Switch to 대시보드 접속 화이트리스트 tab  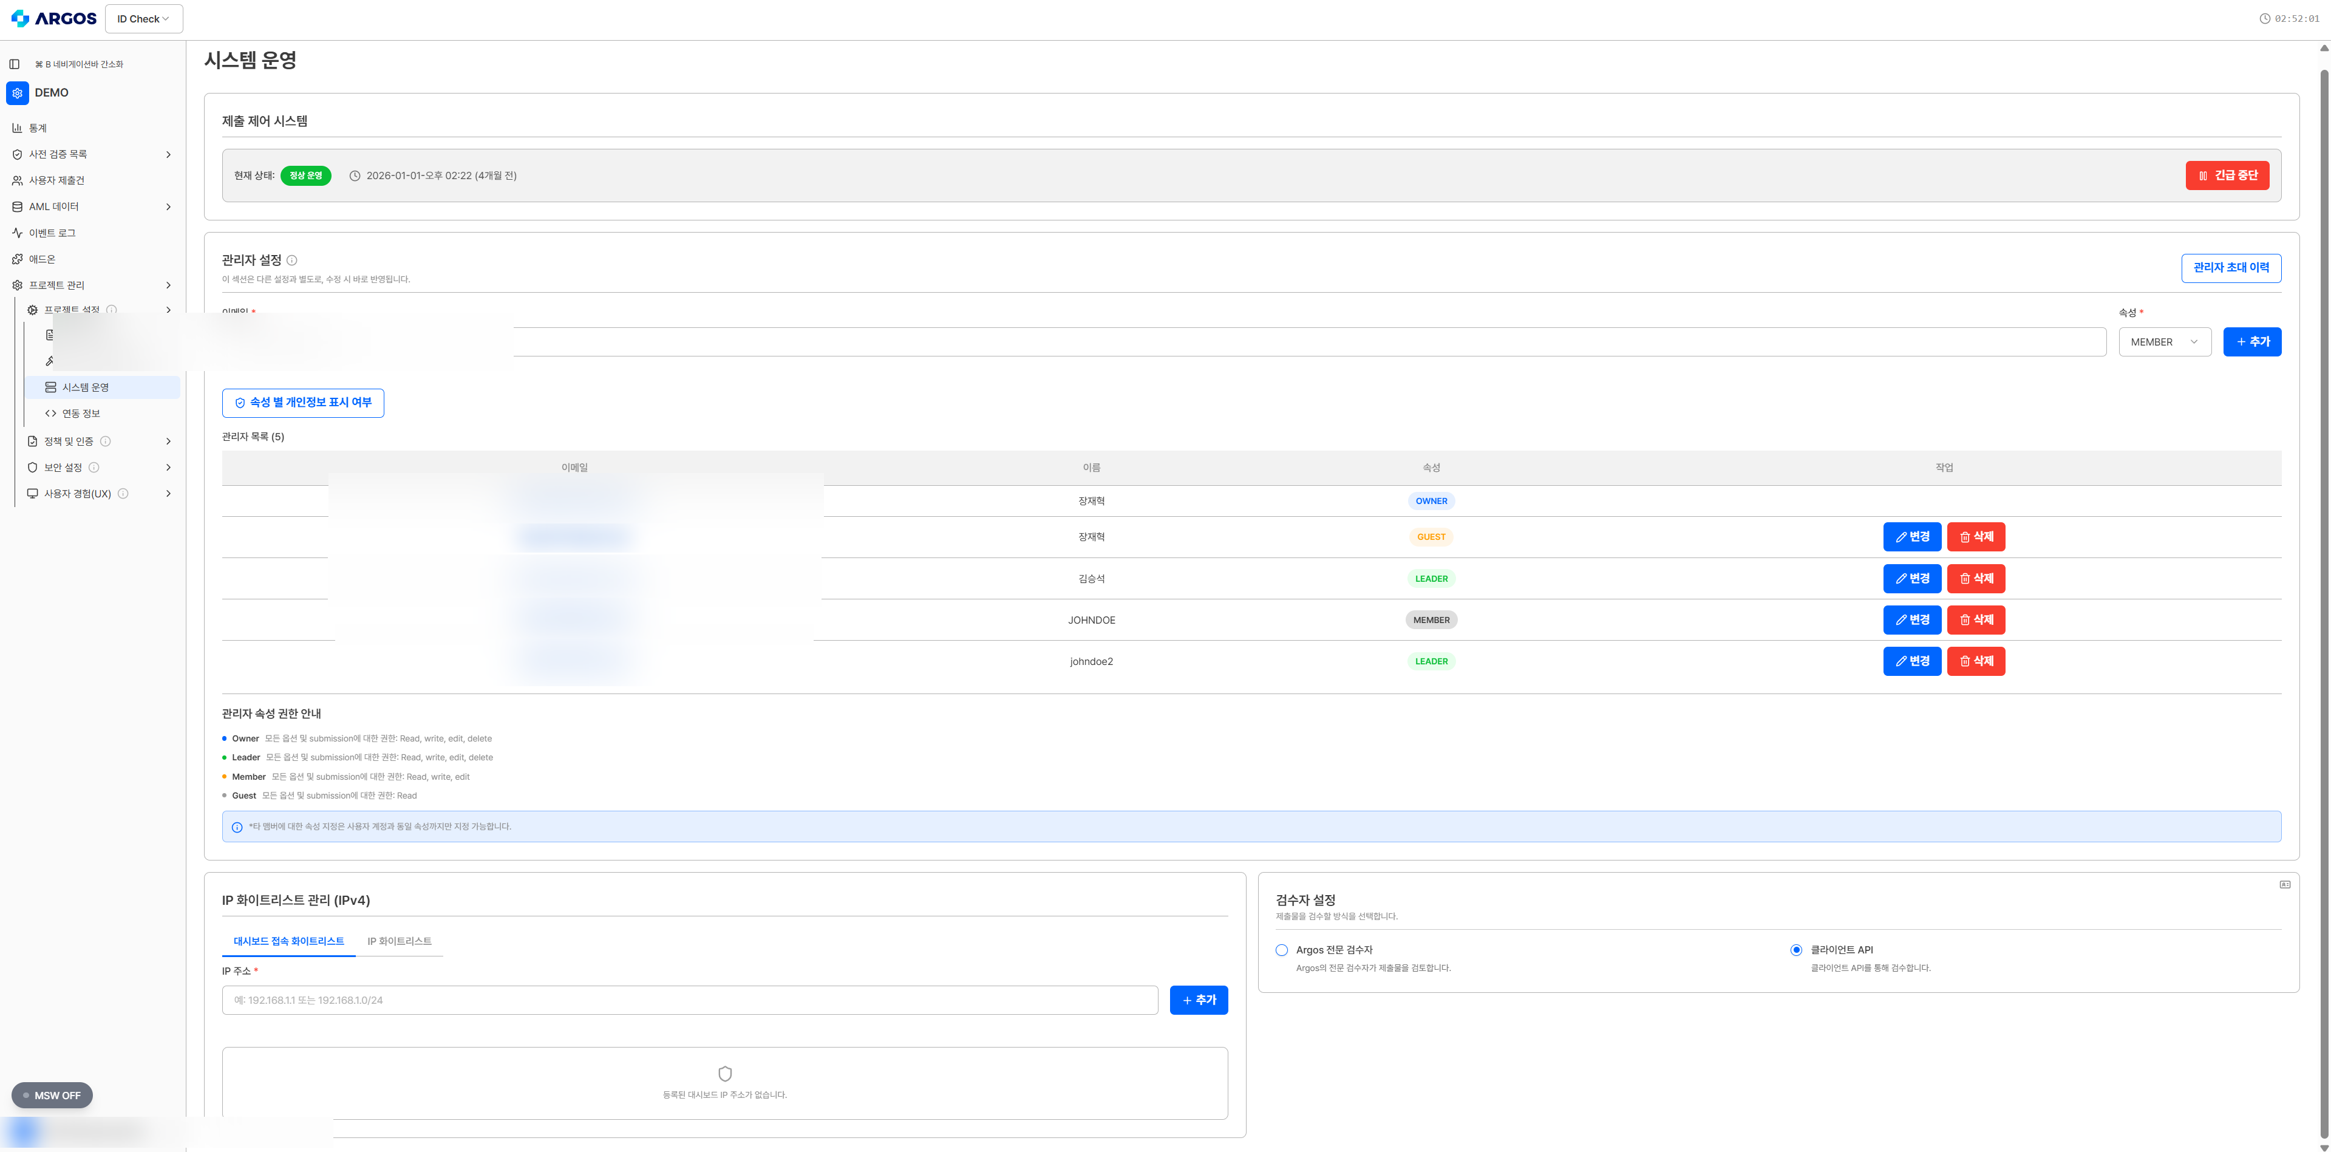coord(288,941)
